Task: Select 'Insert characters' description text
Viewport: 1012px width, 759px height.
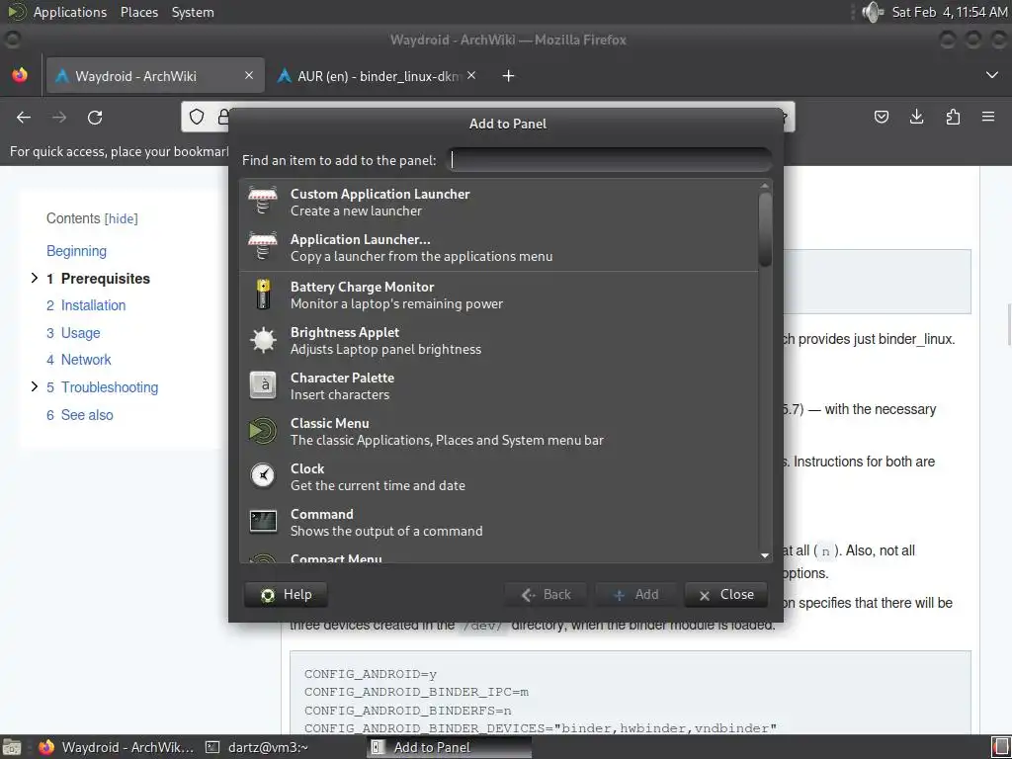Action: (x=340, y=395)
